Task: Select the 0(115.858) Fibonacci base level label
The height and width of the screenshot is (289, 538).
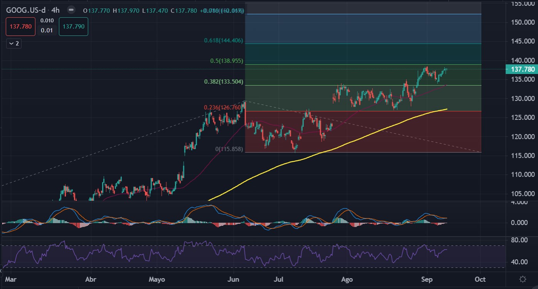Action: 229,149
